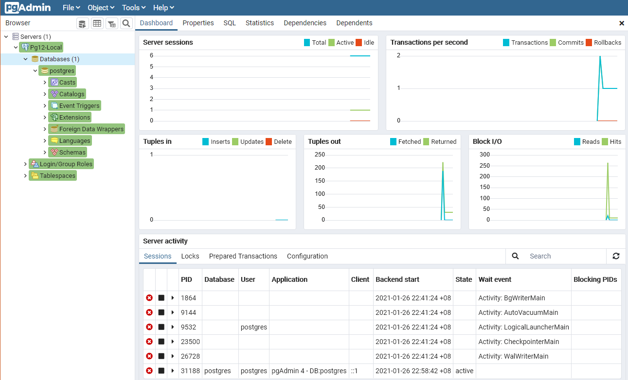Switch to the Statistics tab
628x380 pixels.
[x=259, y=23]
